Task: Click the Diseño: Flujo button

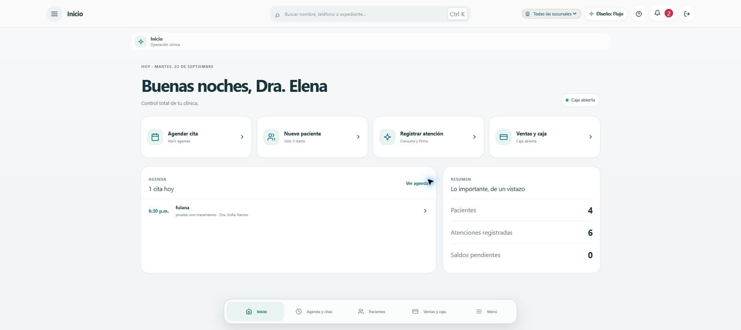Action: (606, 14)
